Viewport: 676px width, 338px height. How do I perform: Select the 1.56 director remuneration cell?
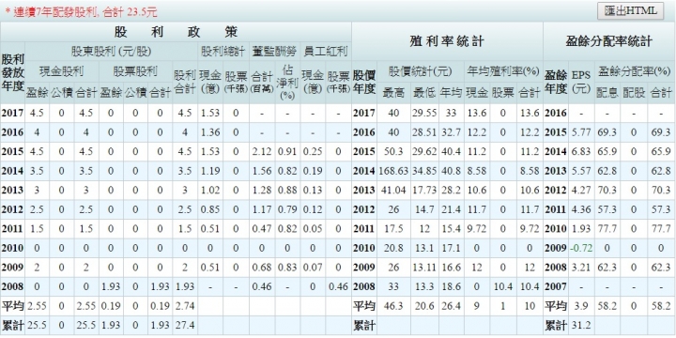pyautogui.click(x=262, y=171)
